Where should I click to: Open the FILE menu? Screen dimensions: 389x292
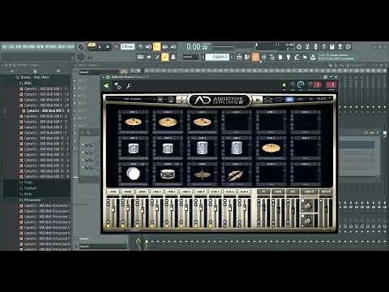tap(5, 47)
